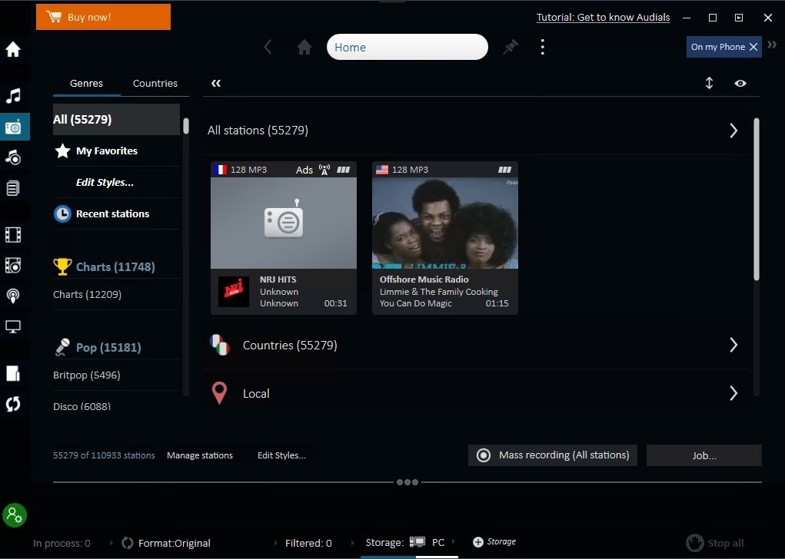
Task: Click the Format:Original refresh icon
Action: pos(128,543)
